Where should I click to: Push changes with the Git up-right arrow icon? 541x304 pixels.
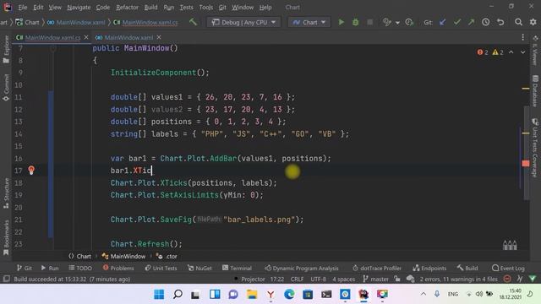[471, 22]
